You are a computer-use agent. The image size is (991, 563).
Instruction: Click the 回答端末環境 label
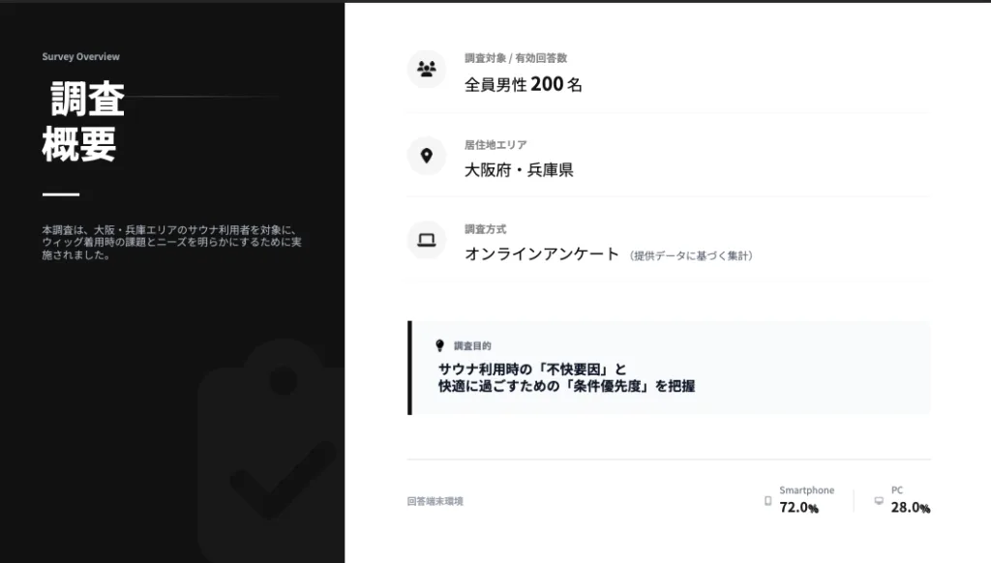pos(435,501)
